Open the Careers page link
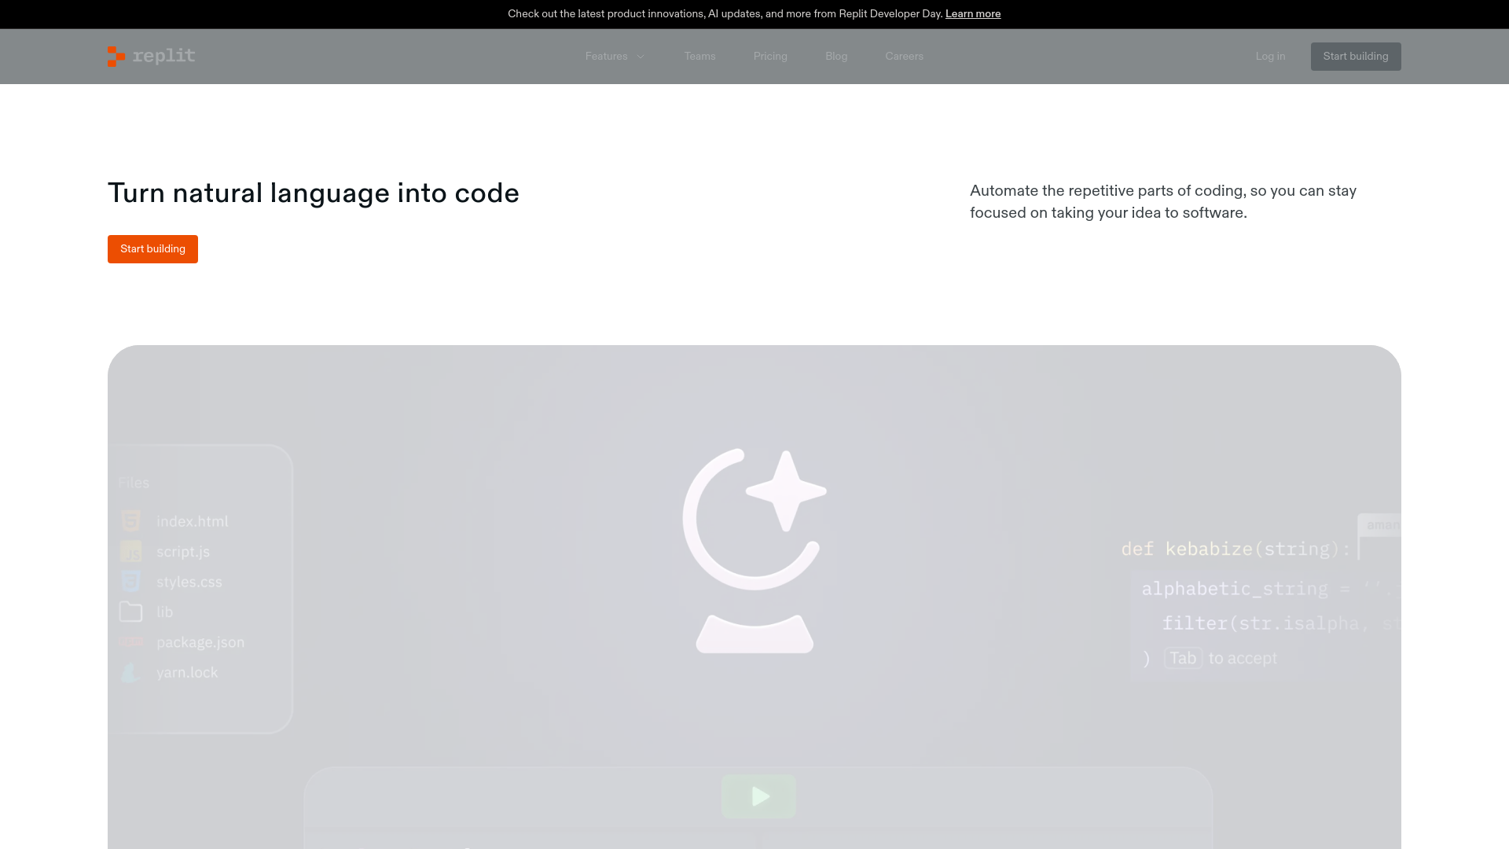 (904, 57)
